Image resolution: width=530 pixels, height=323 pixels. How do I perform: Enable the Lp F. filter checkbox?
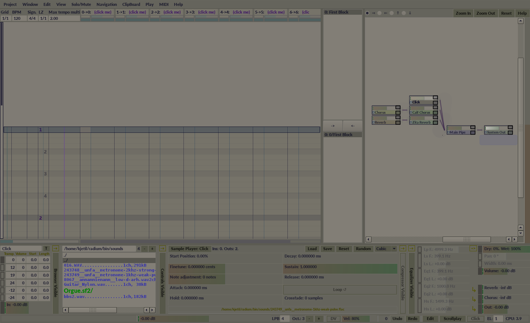[419, 249]
